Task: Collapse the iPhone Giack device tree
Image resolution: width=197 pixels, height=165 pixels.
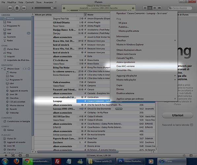Action: coord(2,69)
